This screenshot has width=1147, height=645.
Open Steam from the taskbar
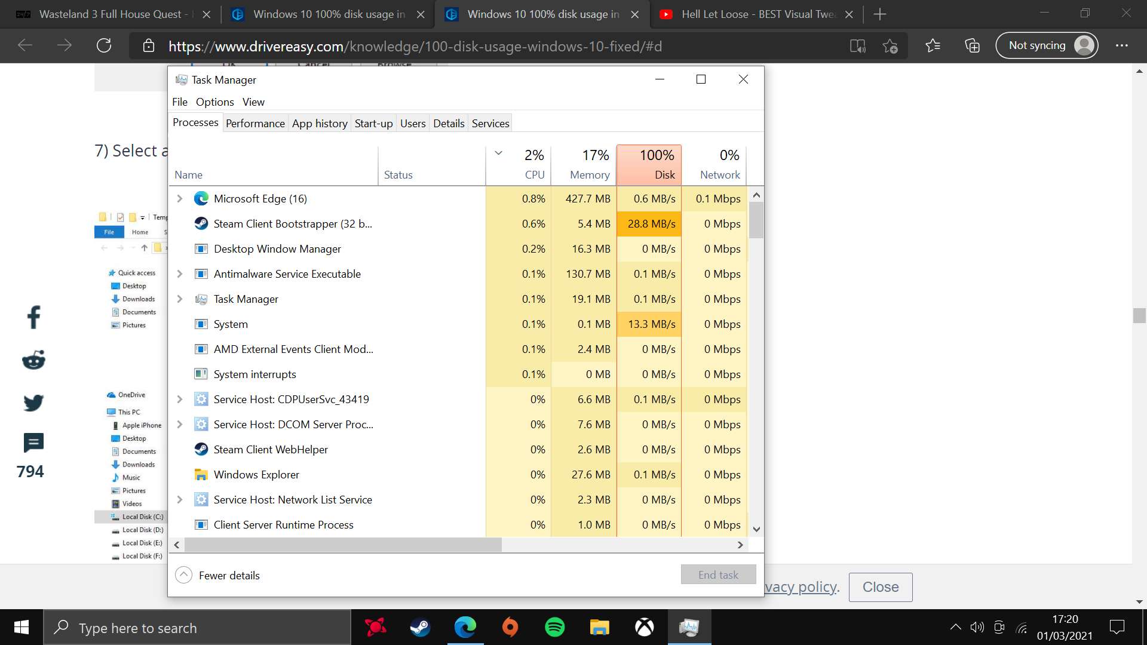point(420,627)
